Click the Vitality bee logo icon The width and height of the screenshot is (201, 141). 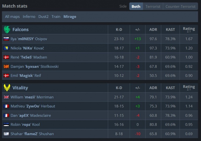pos(7,88)
